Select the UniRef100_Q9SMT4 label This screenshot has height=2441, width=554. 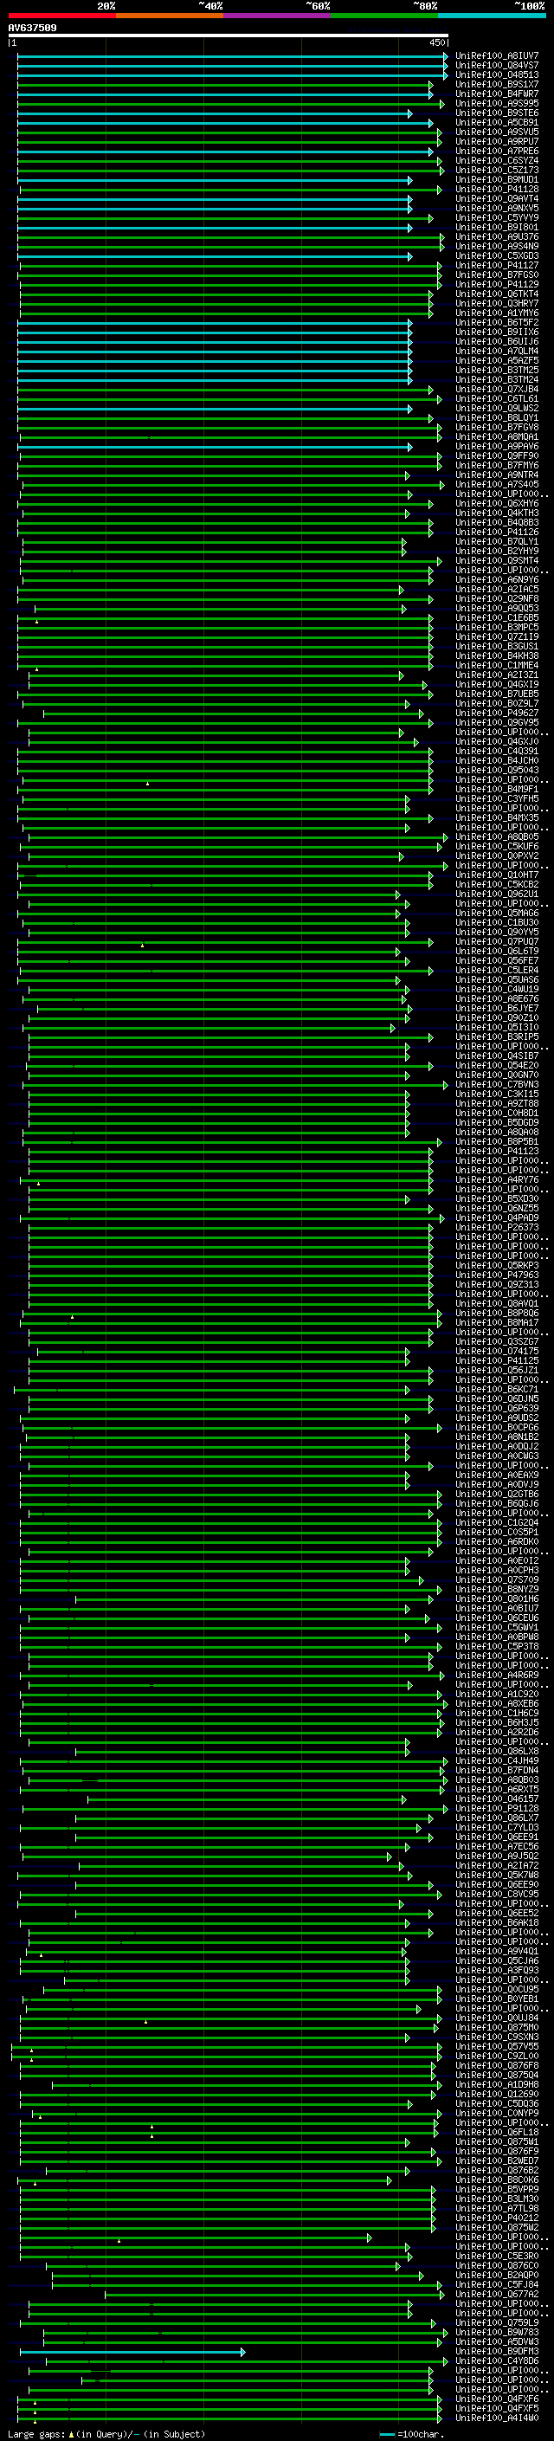pos(496,560)
